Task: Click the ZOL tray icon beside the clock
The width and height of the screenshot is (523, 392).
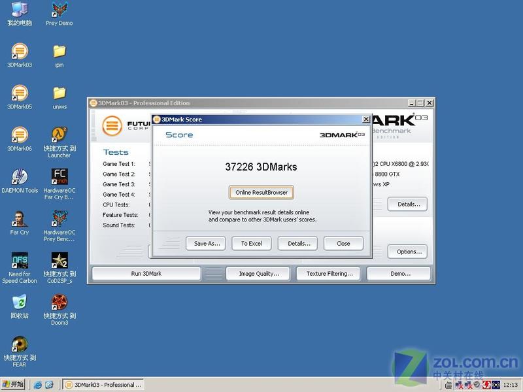Action: (496, 385)
